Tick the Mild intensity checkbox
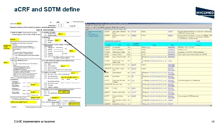 (x=45, y=39)
